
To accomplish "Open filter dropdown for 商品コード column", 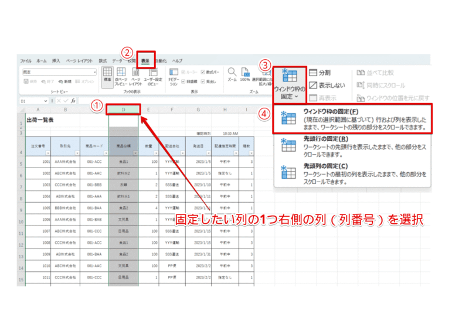I will point(106,153).
